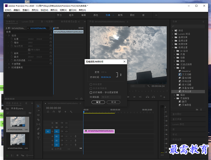Reset the Opacity effect
This screenshot has width=211, height=160.
click(x=51, y=63)
